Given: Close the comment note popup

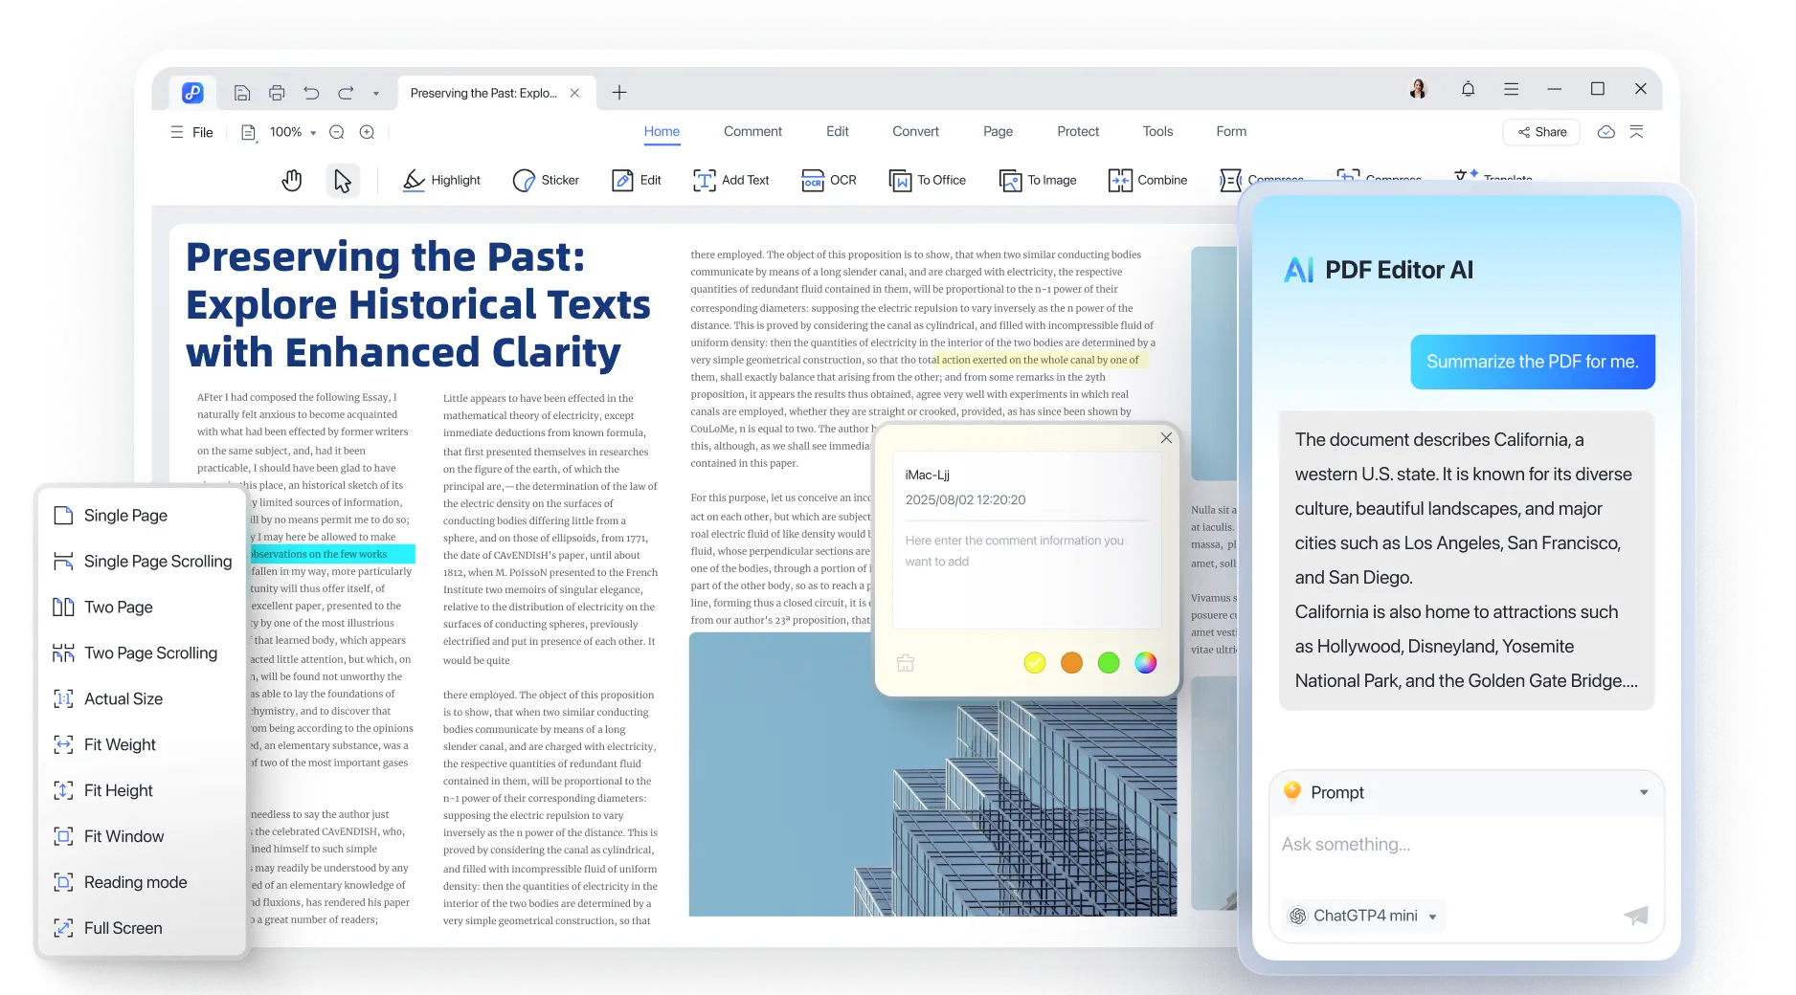Looking at the screenshot, I should point(1166,438).
